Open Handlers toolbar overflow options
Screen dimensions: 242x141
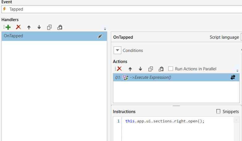click(105, 29)
